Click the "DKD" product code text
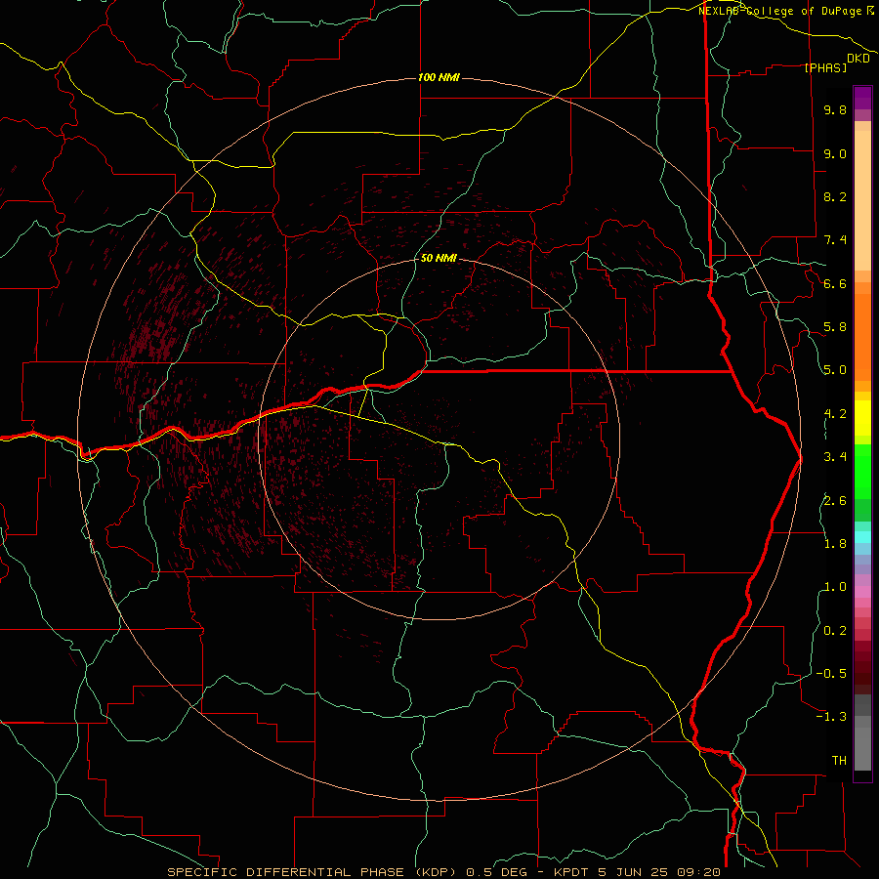Viewport: 879px width, 879px height. coord(858,59)
